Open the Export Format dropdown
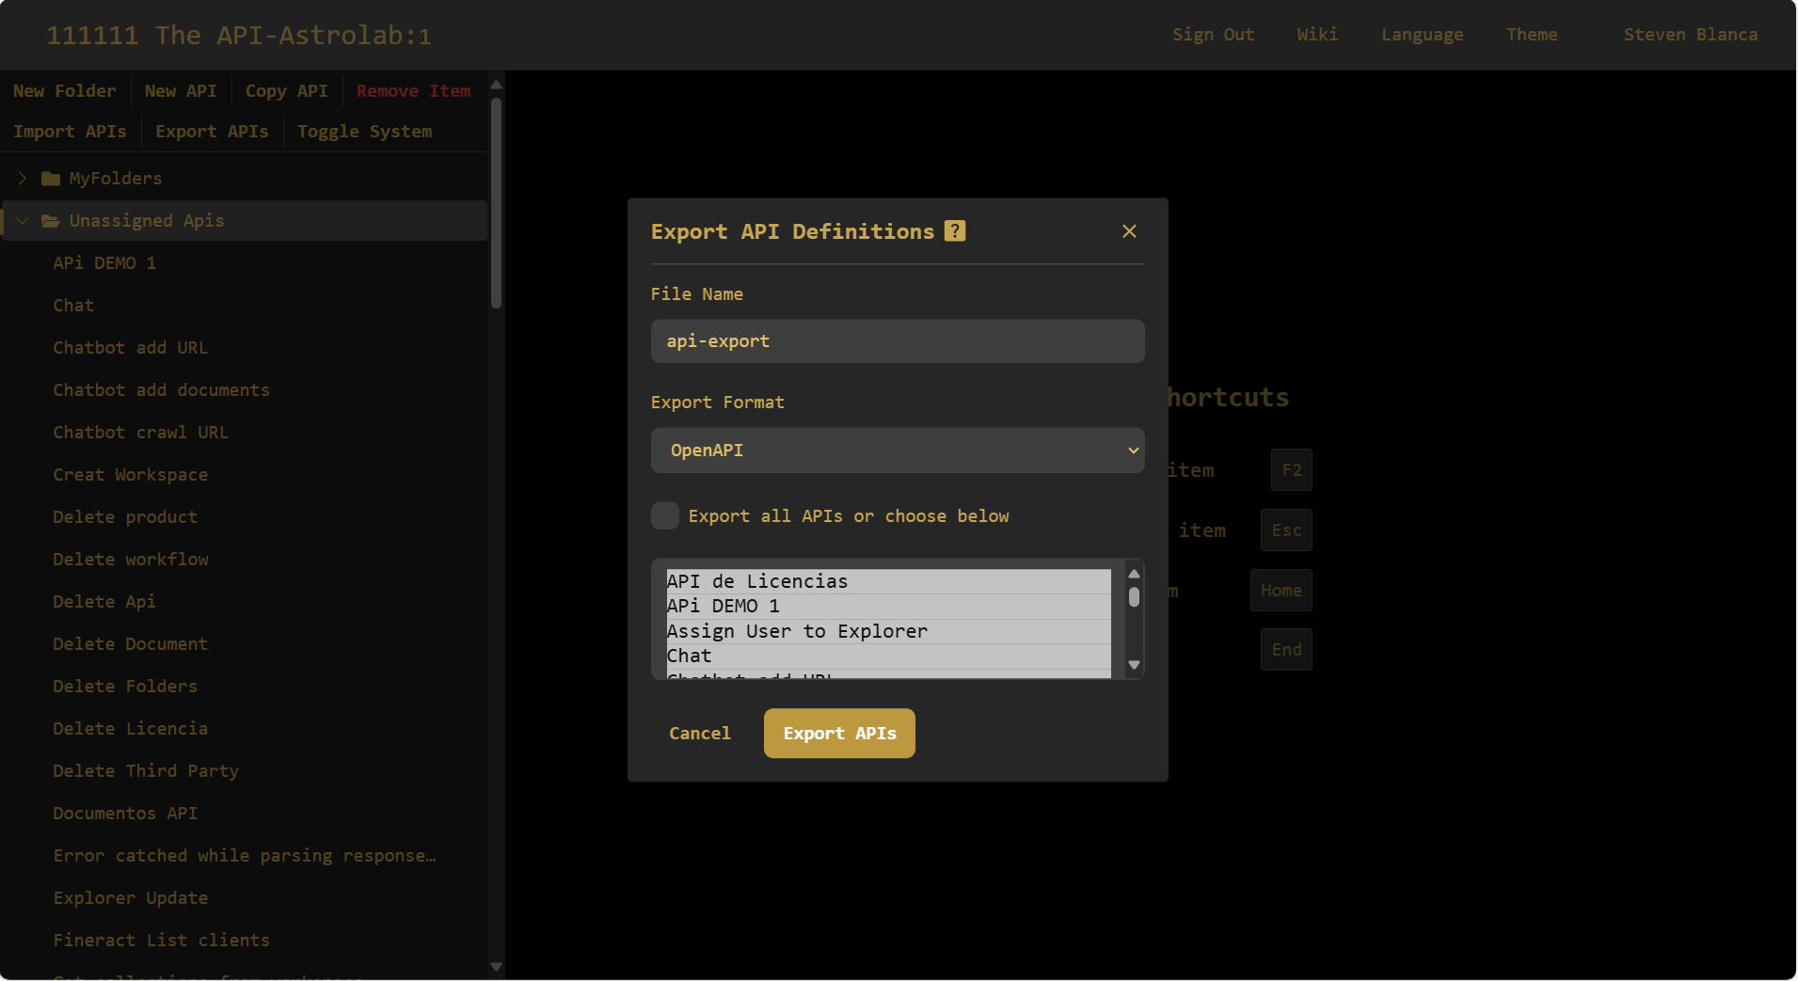This screenshot has height=981, width=1798. (897, 451)
